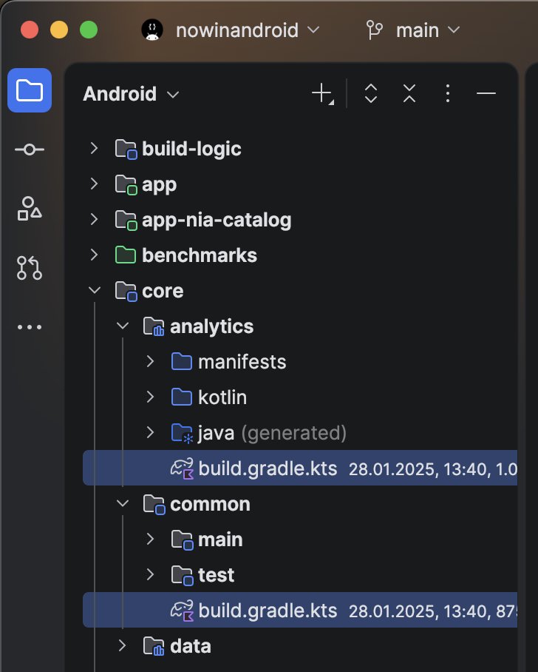This screenshot has height=672, width=538.
Task: Click the git branch icon beside main
Action: [x=374, y=30]
